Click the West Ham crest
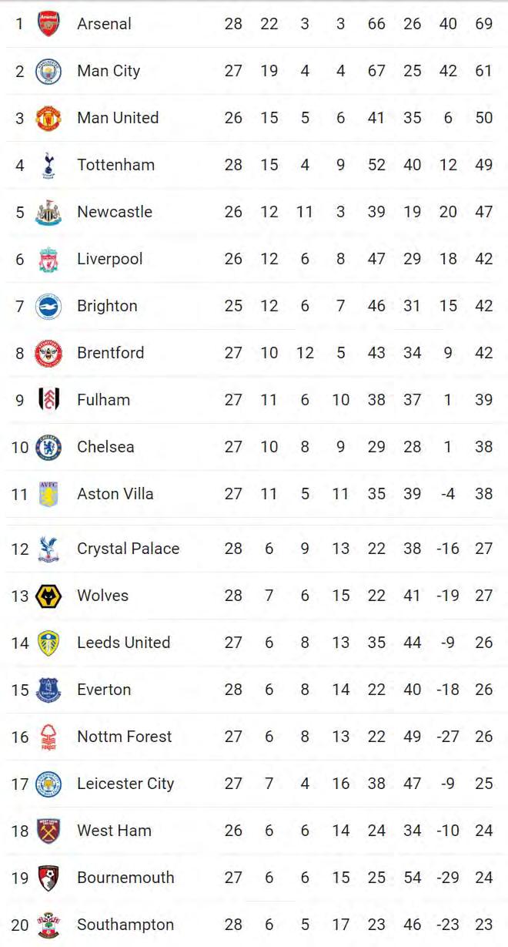This screenshot has height=947, width=508. (x=48, y=831)
